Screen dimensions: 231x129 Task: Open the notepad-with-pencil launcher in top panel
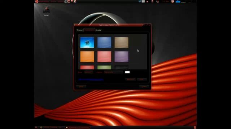[x=75, y=1]
